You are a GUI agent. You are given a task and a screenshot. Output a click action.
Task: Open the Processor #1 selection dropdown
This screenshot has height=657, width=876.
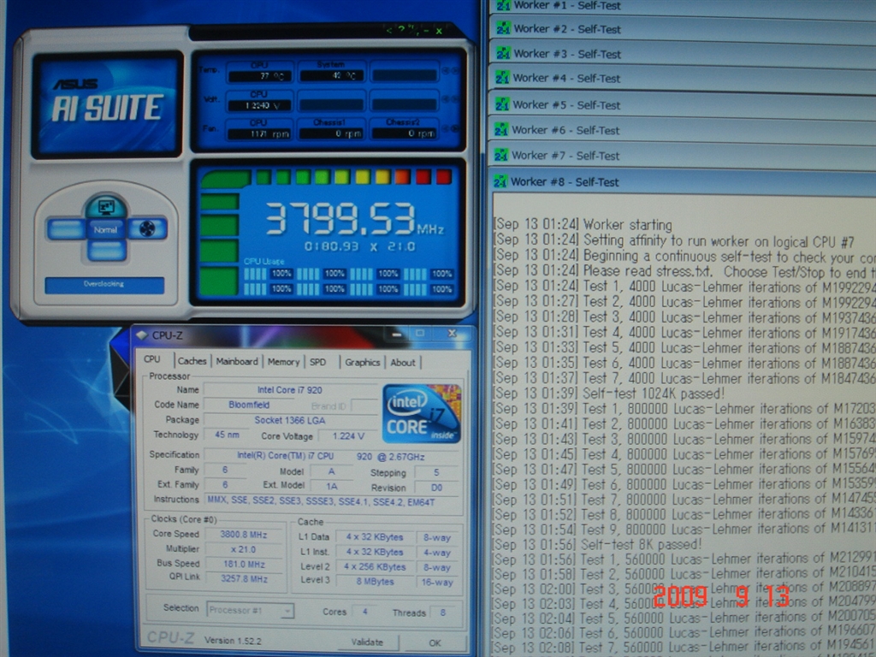pos(250,610)
